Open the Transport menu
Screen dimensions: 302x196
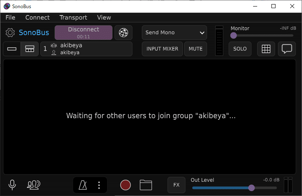(x=73, y=18)
